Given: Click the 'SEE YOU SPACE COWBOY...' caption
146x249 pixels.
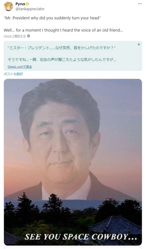Looking at the screenshot, I should pos(81,237).
